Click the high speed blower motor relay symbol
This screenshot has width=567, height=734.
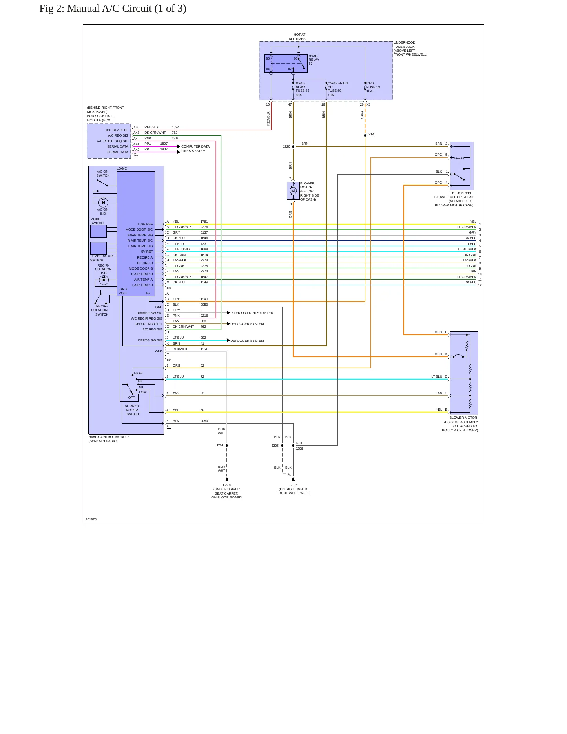tap(462, 166)
